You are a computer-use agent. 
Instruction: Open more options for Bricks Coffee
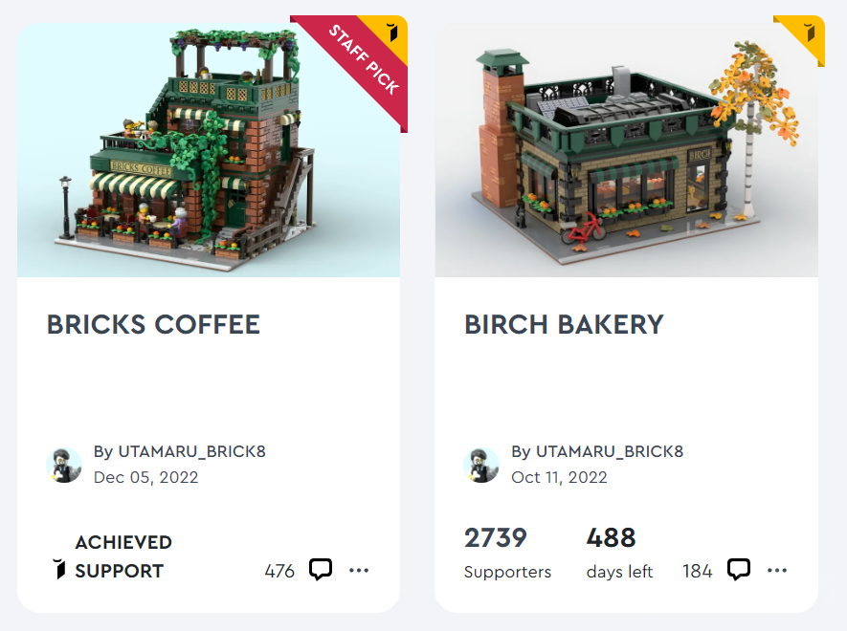pyautogui.click(x=359, y=570)
